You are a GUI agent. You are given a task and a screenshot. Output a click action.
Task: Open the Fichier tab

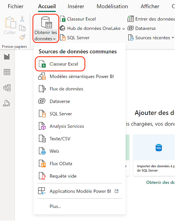tap(16, 6)
